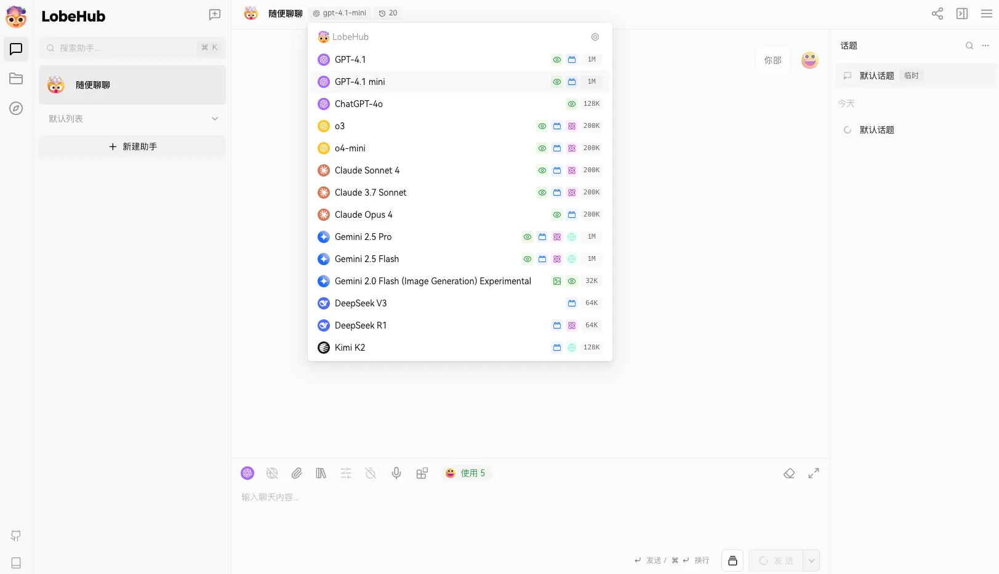This screenshot has height=574, width=999.
Task: Open the plugins tools blocks icon
Action: tap(422, 473)
